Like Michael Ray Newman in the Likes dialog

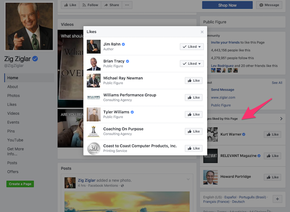pyautogui.click(x=193, y=81)
